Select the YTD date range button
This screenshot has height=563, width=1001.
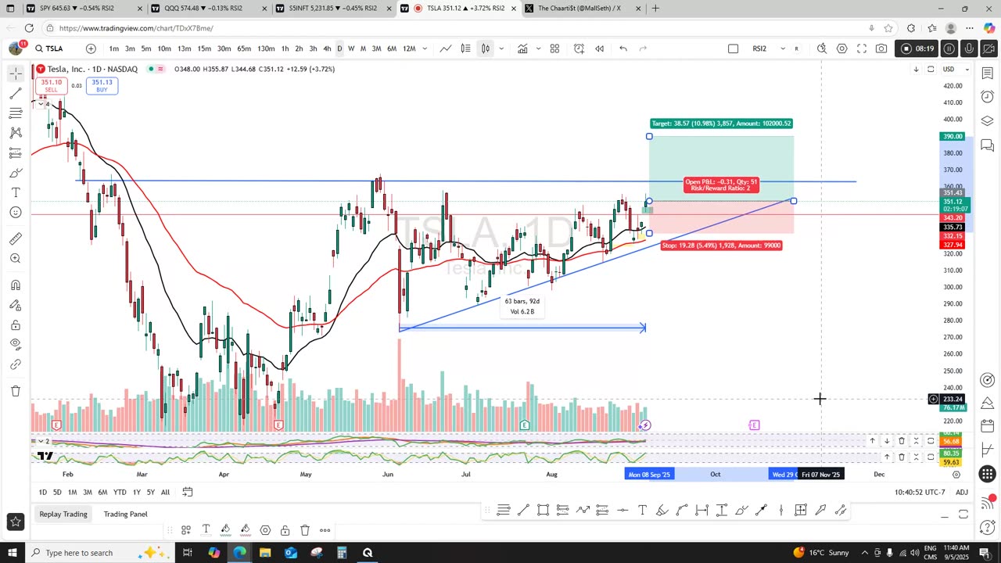pos(120,492)
